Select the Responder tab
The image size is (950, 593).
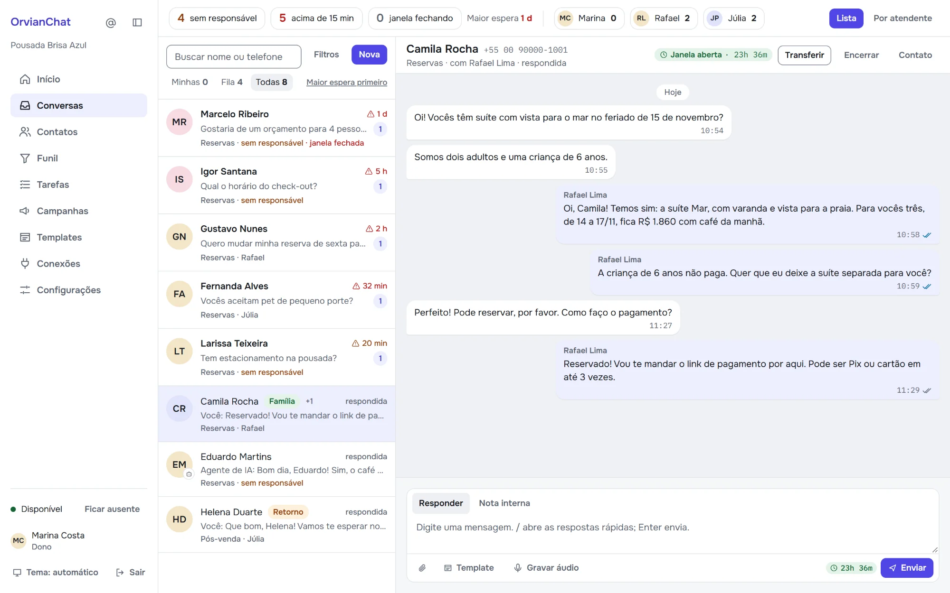point(441,503)
